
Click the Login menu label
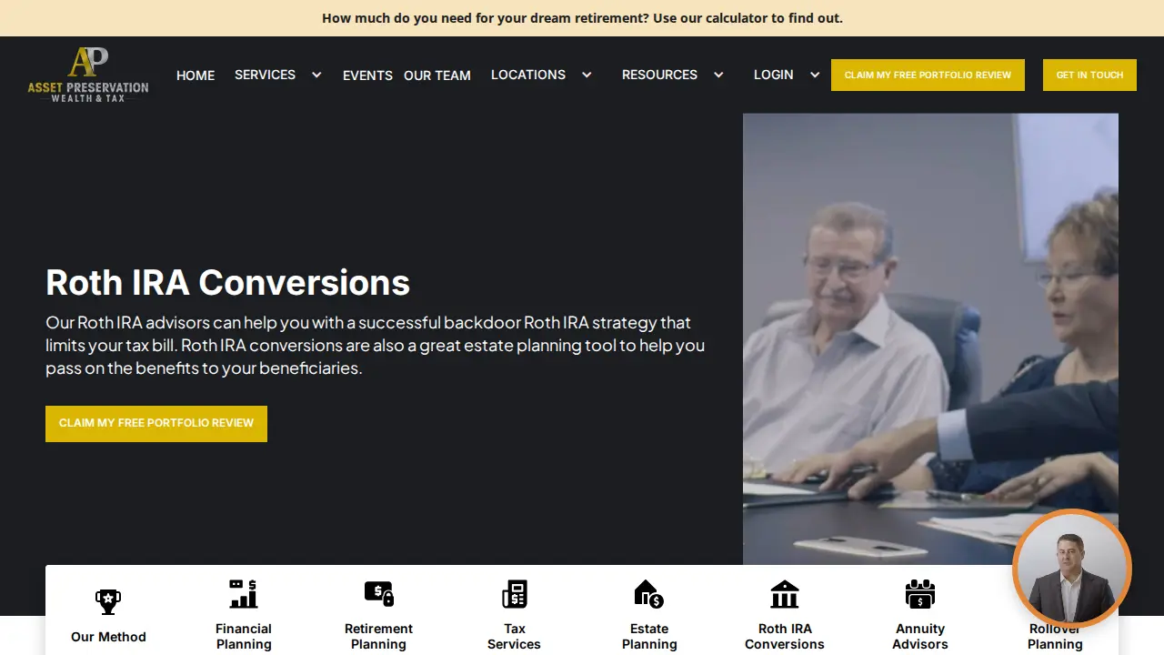(774, 75)
